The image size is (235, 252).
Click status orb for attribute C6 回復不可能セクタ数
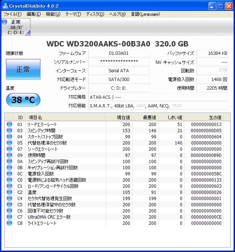point(9,211)
